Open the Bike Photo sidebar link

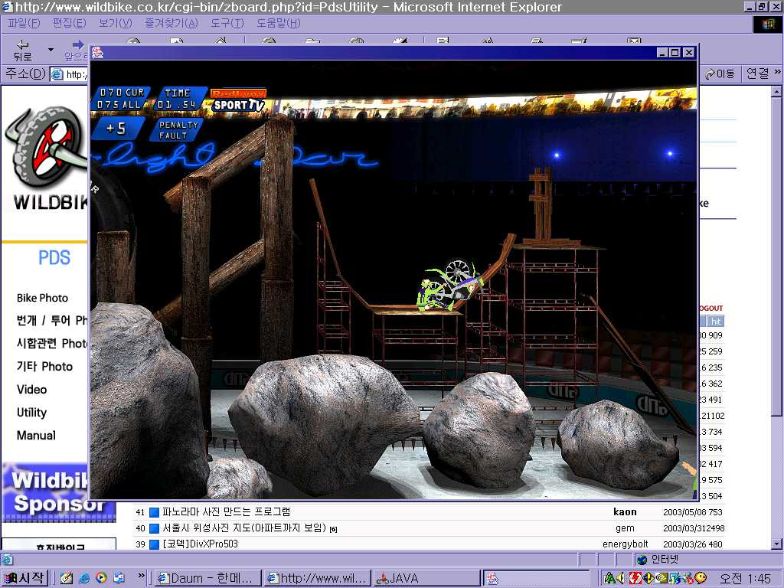point(42,298)
